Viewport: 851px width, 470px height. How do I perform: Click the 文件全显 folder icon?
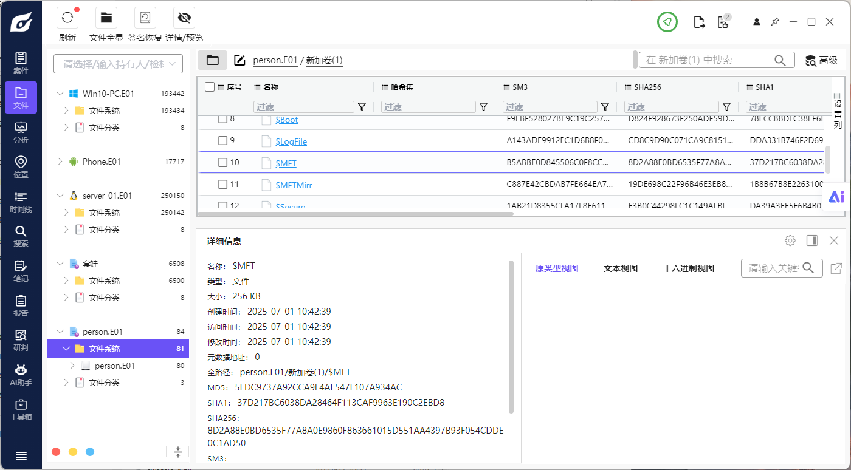tap(106, 18)
